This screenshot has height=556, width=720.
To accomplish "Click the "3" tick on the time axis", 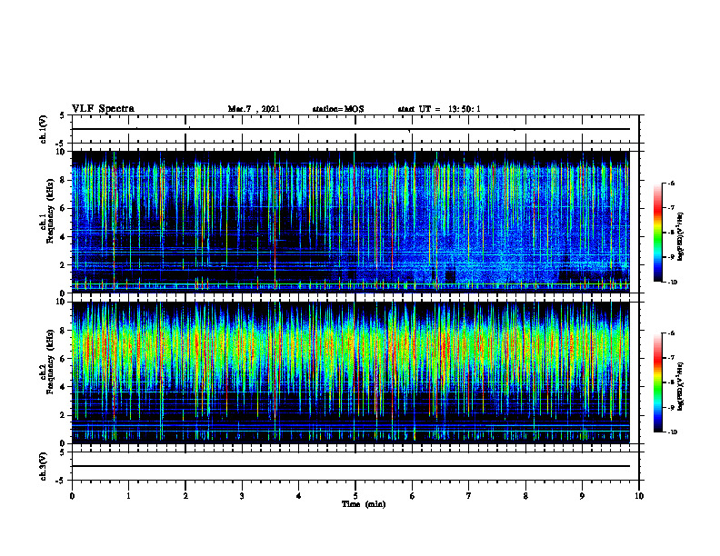I will [242, 496].
